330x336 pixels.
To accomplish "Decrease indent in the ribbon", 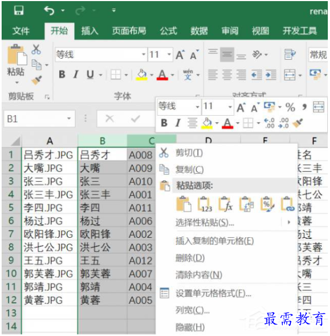I will [257, 75].
